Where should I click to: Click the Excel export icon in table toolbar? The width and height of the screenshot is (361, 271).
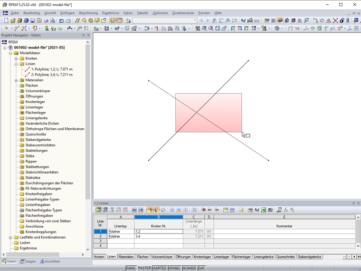click(x=264, y=210)
